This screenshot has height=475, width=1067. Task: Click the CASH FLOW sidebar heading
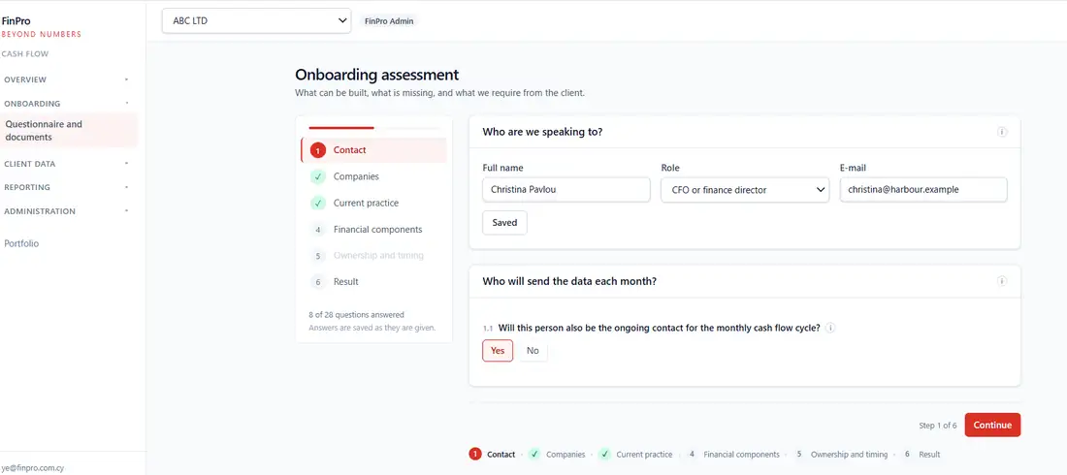[x=25, y=53]
